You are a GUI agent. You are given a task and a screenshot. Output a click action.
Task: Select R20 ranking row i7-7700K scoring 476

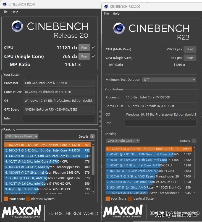click(x=48, y=161)
